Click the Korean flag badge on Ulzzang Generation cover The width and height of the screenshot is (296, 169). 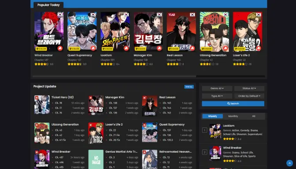[226, 15]
